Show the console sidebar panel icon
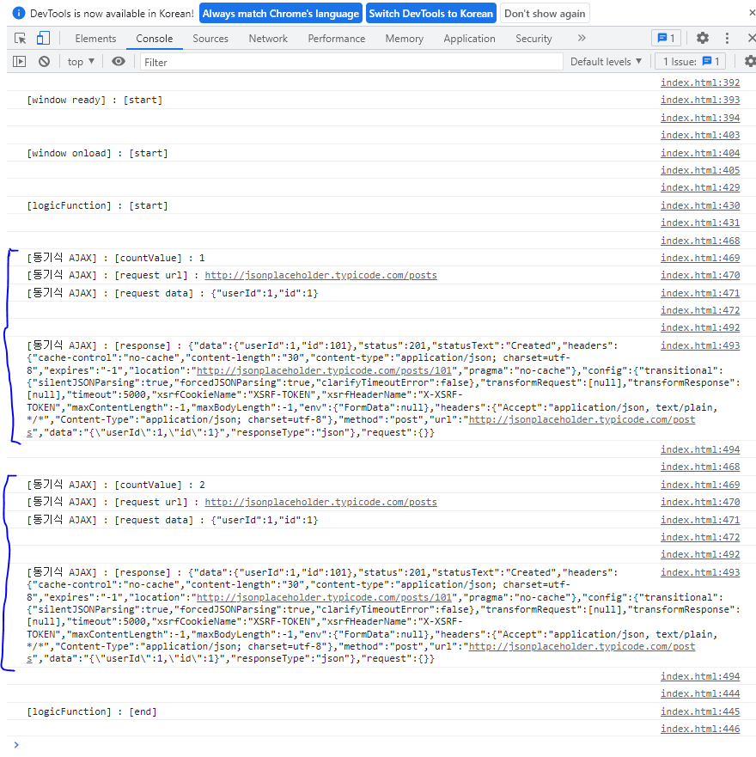Image resolution: width=756 pixels, height=757 pixels. [19, 62]
